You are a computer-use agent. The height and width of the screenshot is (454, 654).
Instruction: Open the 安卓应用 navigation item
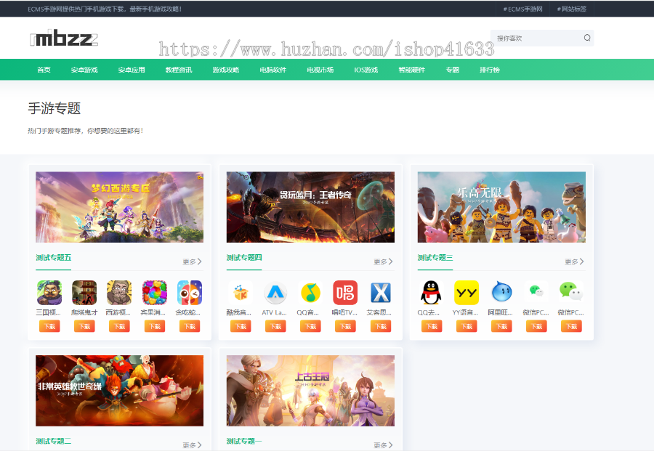[x=132, y=70]
